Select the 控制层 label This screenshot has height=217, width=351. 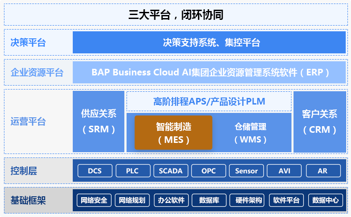click(x=24, y=171)
